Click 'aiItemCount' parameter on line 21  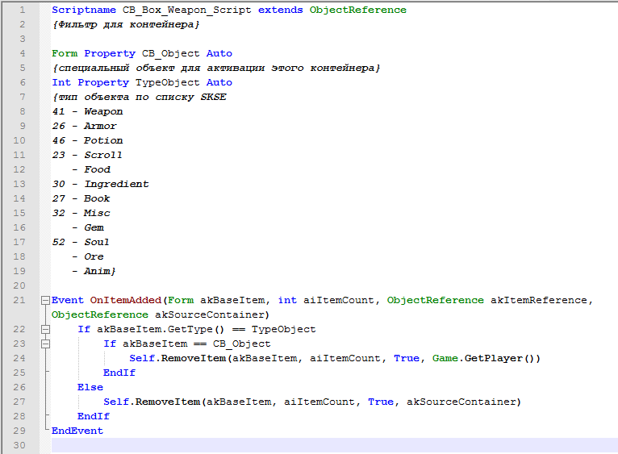click(338, 300)
